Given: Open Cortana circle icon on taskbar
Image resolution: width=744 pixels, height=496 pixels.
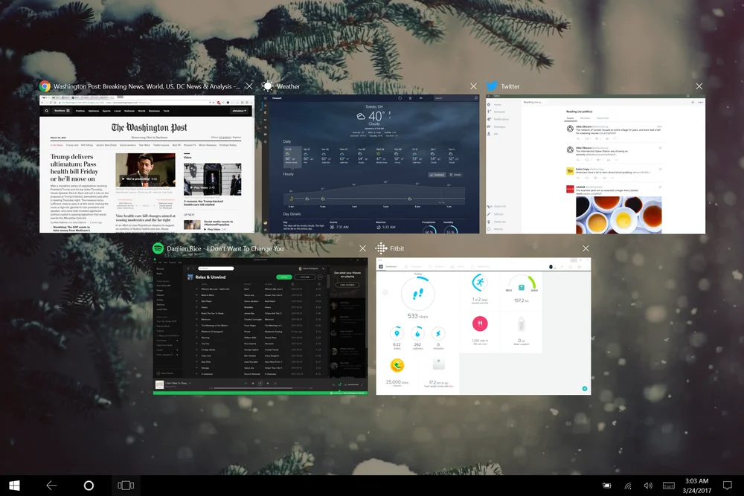Looking at the screenshot, I should pyautogui.click(x=89, y=485).
